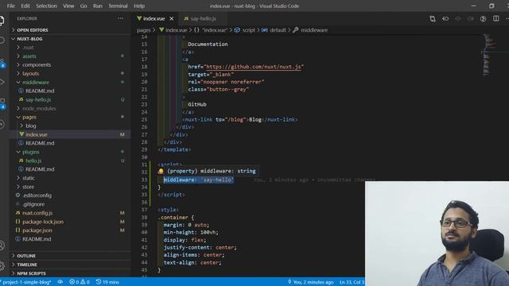Viewport: 509px width, 286px height.
Task: Click the Ln 33, Col cursor position indicator
Action: pos(352,282)
